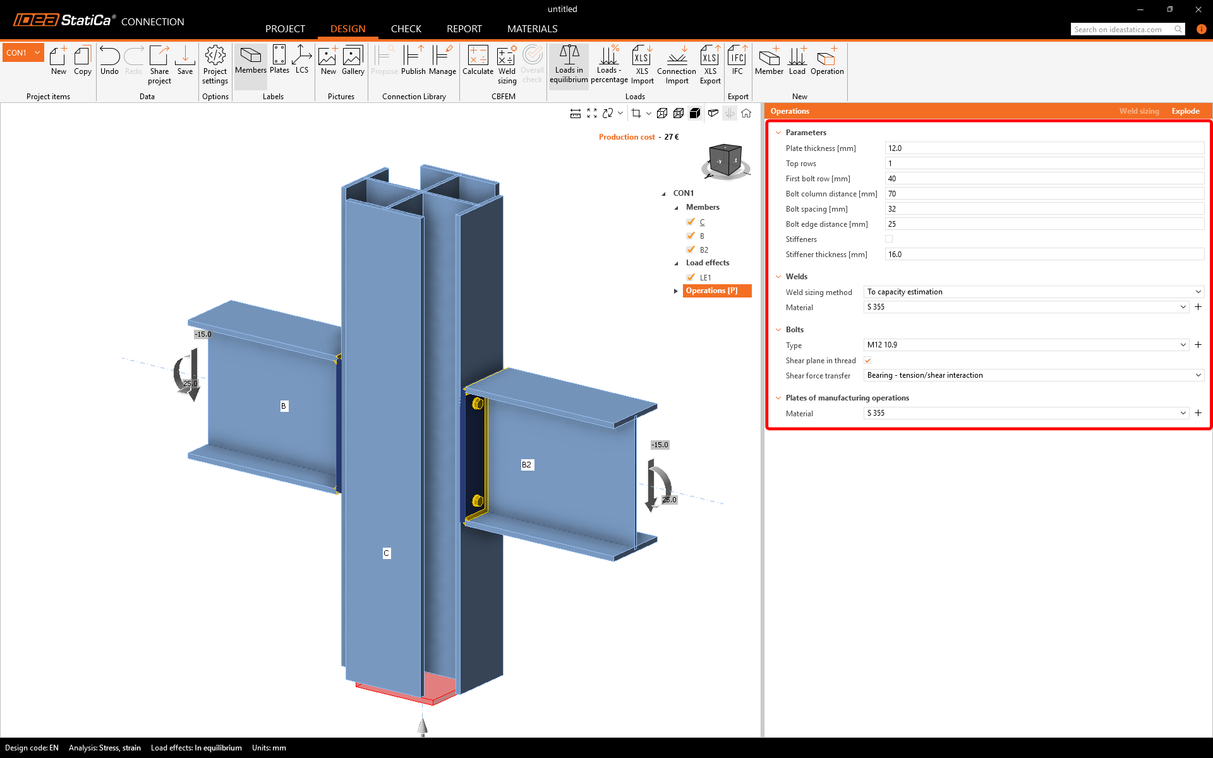Open the REPORT tab
The image size is (1213, 758).
[x=464, y=29]
